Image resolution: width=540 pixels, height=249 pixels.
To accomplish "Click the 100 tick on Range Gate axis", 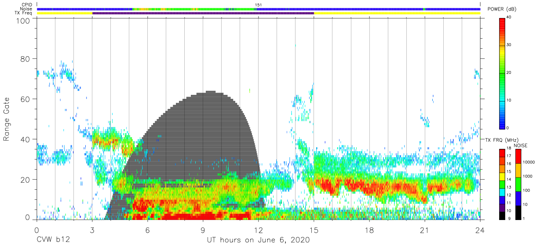I will coord(23,21).
